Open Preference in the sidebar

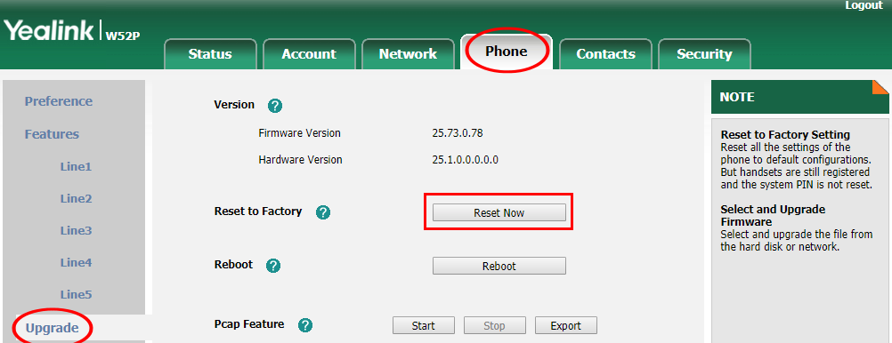[x=59, y=101]
